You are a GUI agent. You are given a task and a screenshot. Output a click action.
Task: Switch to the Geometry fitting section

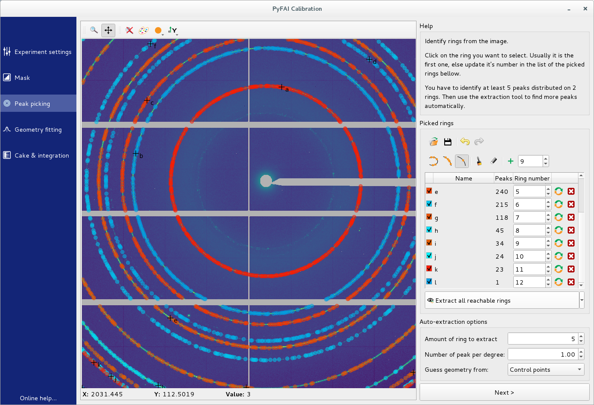[38, 130]
